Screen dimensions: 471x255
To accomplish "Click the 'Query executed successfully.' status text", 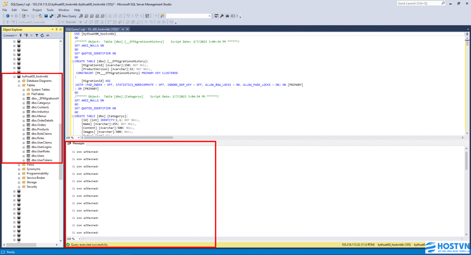I will pyautogui.click(x=89, y=245).
